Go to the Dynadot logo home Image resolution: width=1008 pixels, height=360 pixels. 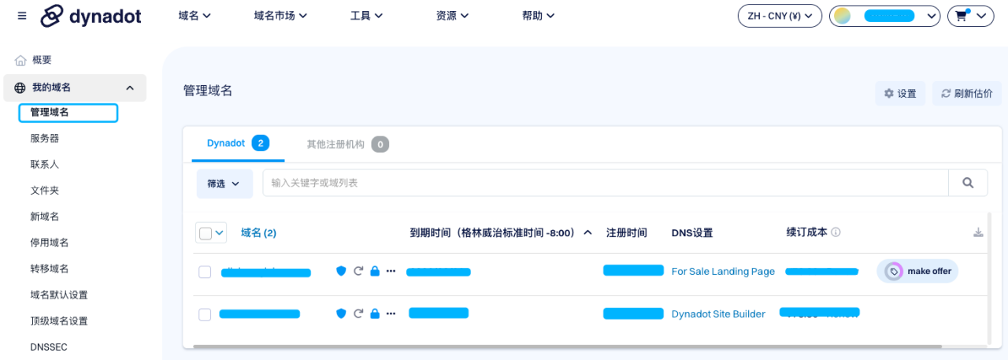[91, 16]
